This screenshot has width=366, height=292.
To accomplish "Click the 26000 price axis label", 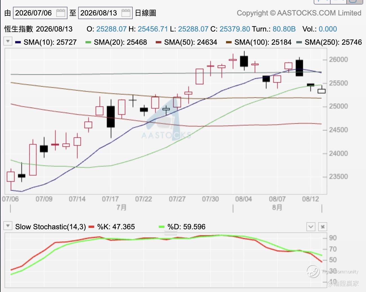I will [338, 60].
